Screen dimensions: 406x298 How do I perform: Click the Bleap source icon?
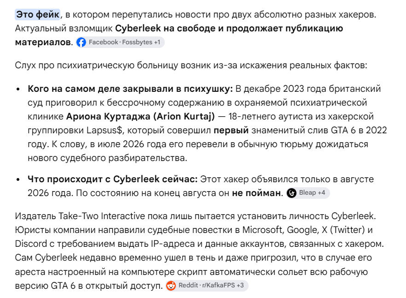coord(291,193)
